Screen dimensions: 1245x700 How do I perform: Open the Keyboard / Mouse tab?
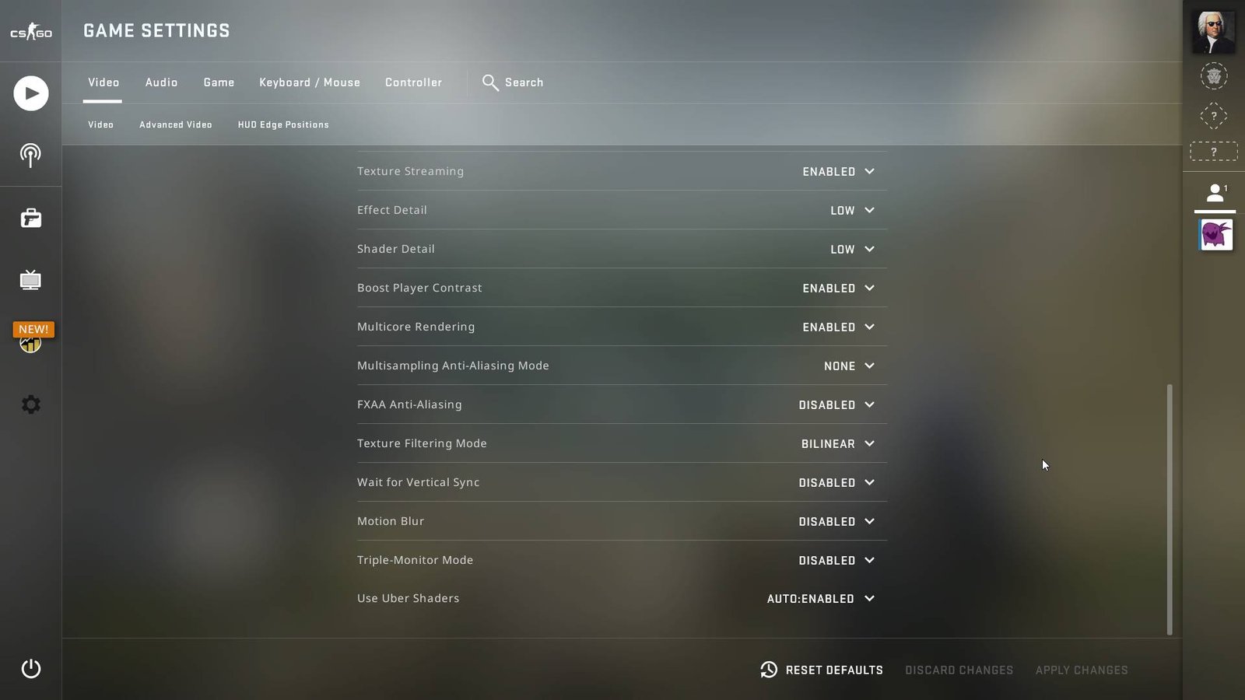coord(310,82)
